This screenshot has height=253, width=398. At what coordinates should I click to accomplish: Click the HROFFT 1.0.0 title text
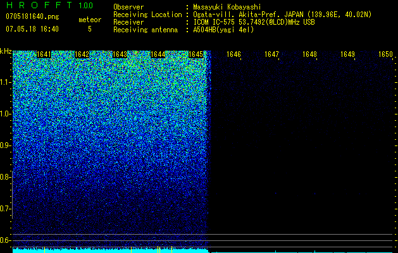[49, 5]
